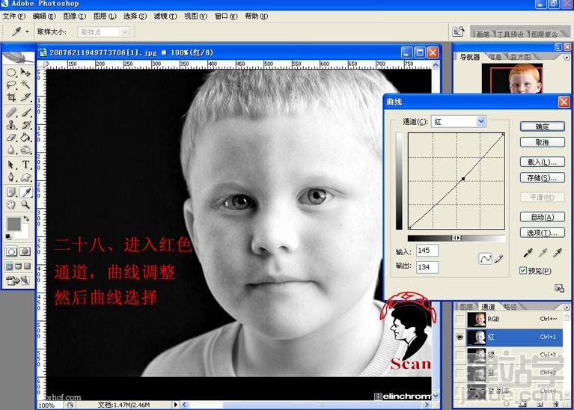The height and width of the screenshot is (410, 574).
Task: Select the Zoom magnifier tool
Action: pos(25,204)
